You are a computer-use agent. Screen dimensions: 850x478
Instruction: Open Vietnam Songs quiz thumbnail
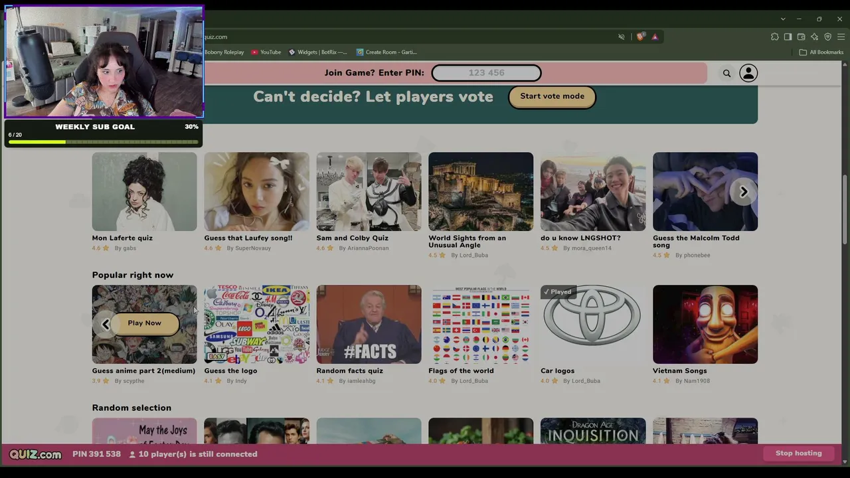pos(705,325)
